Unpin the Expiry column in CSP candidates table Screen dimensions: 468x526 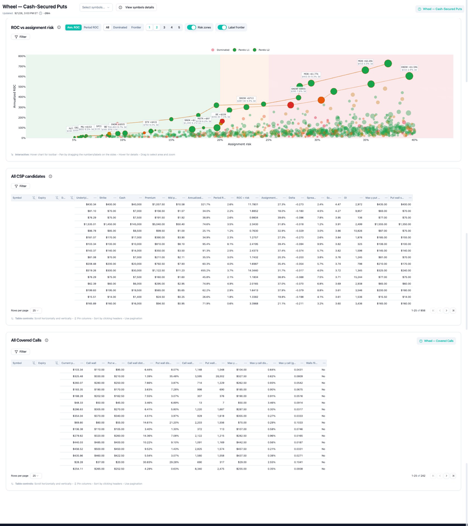pyautogui.click(x=57, y=198)
